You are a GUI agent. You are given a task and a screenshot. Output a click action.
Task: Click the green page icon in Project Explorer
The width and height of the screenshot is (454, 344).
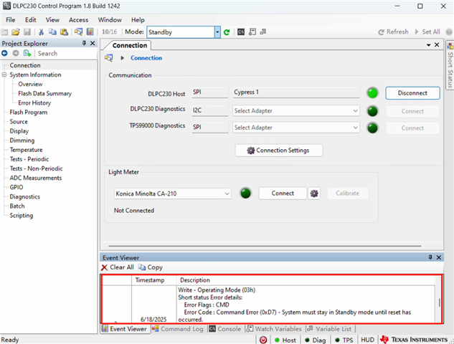(27, 53)
